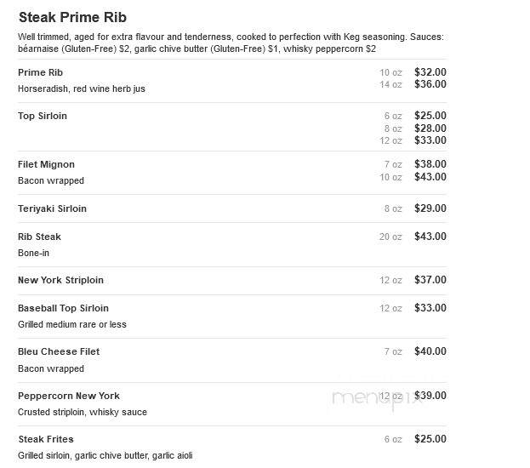Click the Prime Rib $32.00 price
The image size is (530, 468).
coord(430,72)
